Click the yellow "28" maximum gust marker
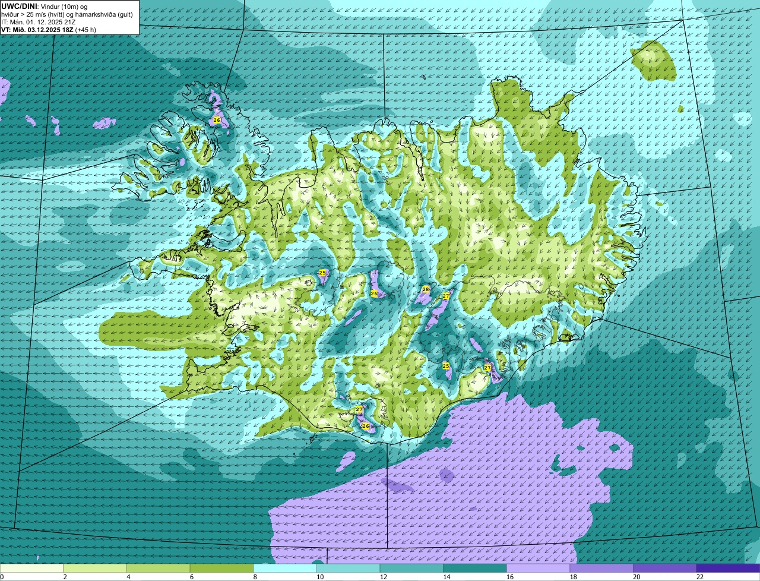 pos(425,289)
